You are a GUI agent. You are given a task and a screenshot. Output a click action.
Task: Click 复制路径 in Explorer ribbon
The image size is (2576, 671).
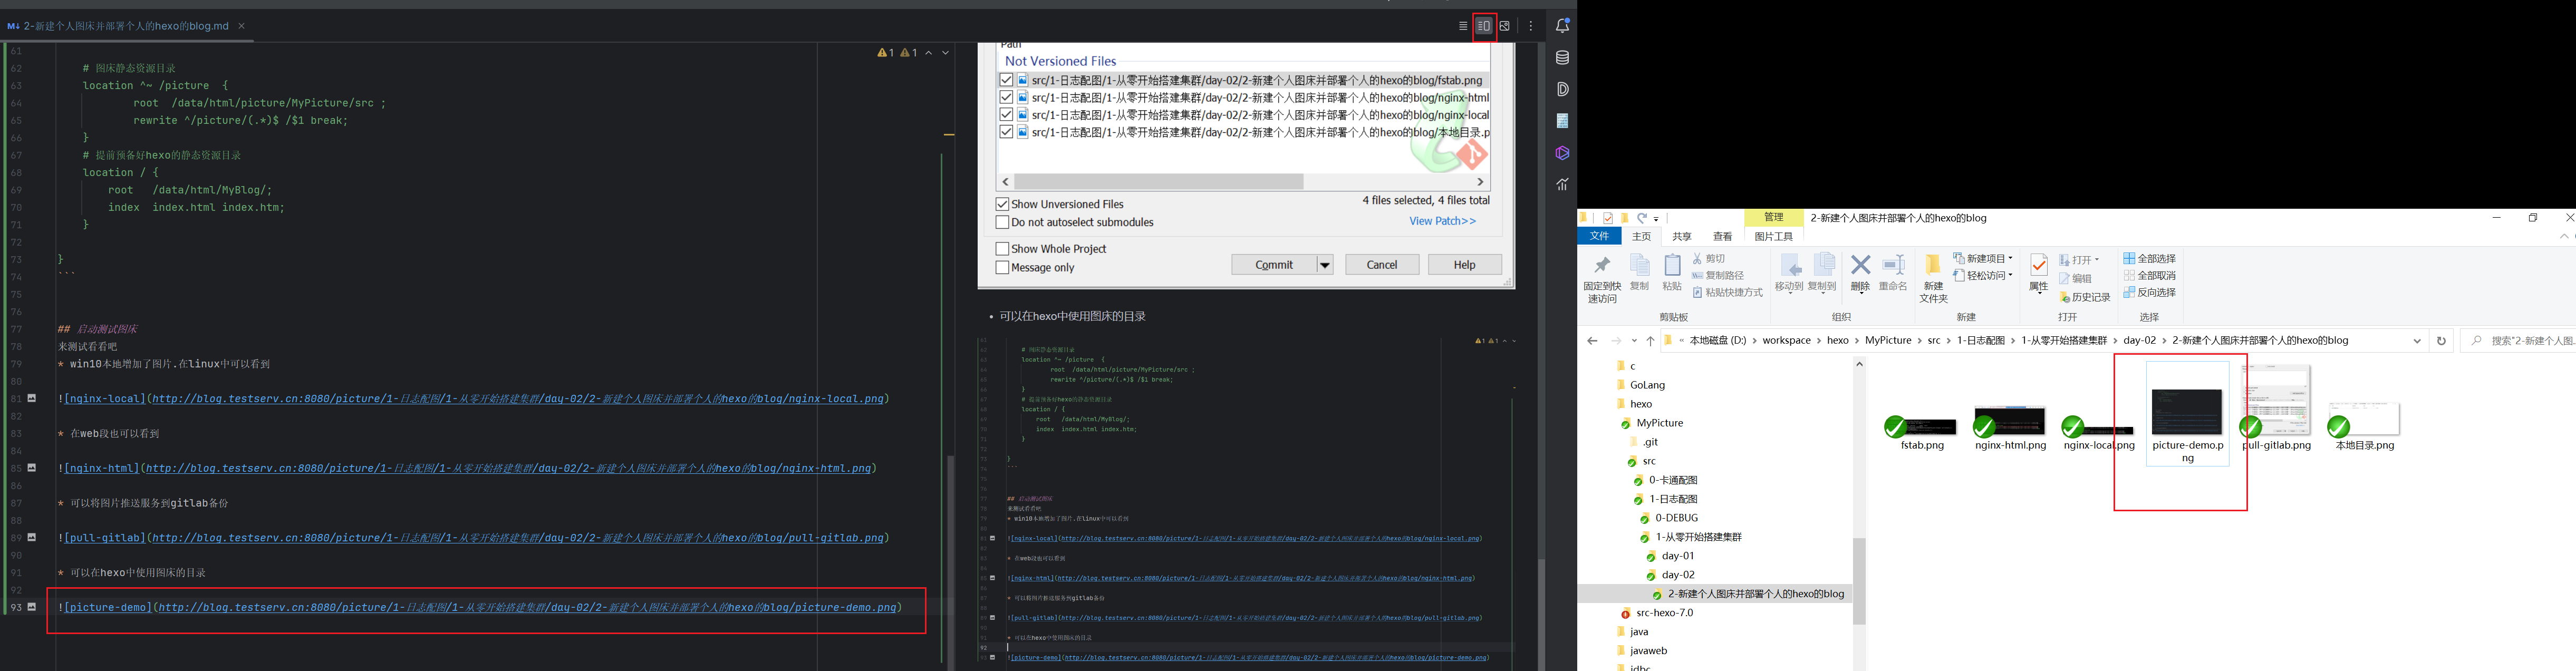[x=1718, y=276]
